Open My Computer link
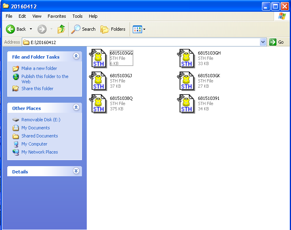 pos(34,144)
